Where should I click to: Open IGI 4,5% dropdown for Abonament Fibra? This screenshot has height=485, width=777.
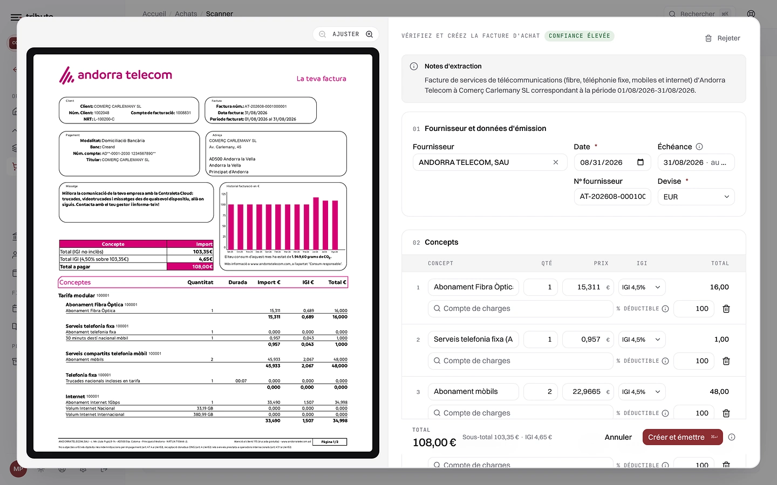pos(642,287)
